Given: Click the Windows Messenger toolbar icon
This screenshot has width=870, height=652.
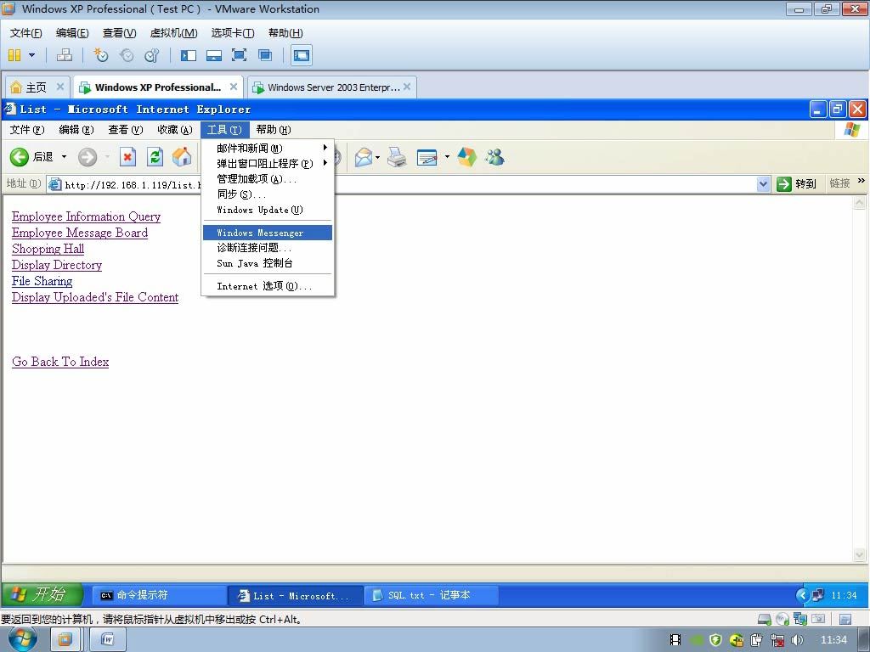Looking at the screenshot, I should pos(494,157).
